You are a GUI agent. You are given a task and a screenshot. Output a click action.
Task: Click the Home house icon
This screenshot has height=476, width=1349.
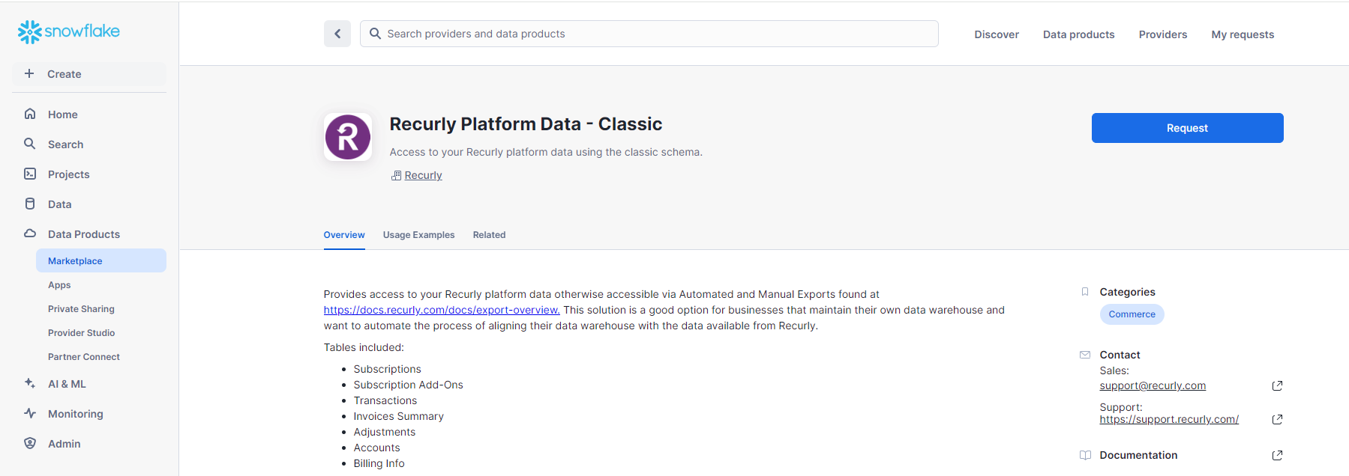[x=30, y=114]
